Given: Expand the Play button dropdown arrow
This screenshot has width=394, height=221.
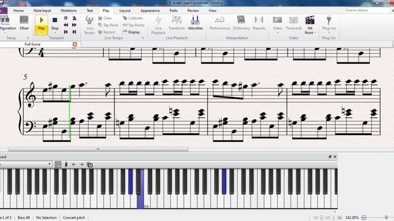Looking at the screenshot, I should (x=41, y=33).
